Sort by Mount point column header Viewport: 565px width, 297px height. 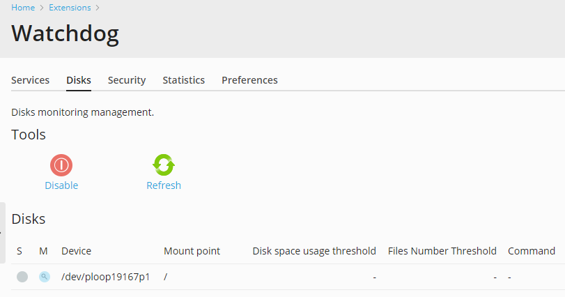point(192,251)
